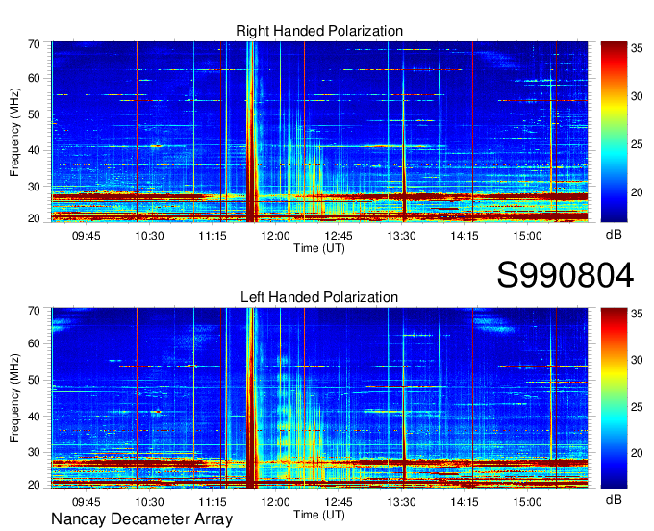
Task: Click the 14:15 tick on upper plot
Action: (465, 236)
